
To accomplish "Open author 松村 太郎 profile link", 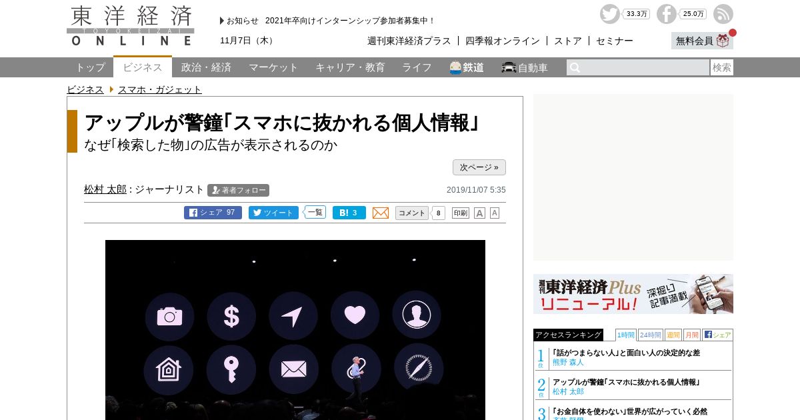I will tap(105, 189).
